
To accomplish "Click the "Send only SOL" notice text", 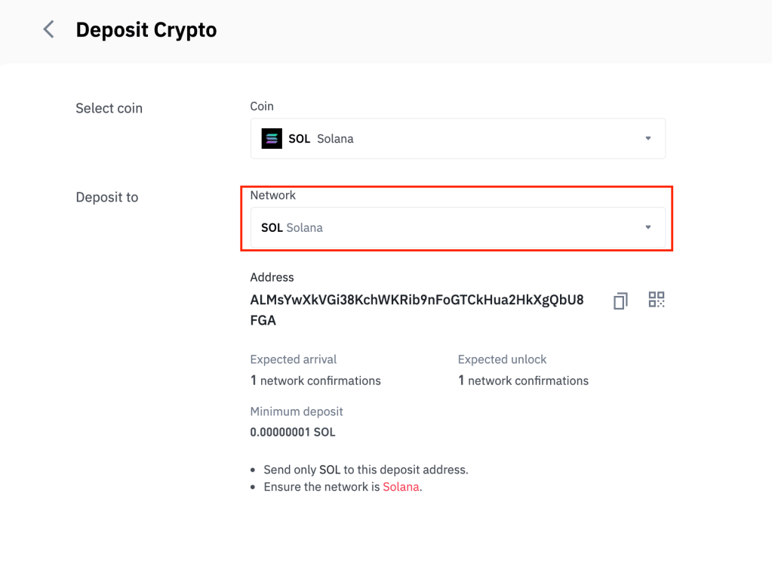I will click(x=366, y=470).
